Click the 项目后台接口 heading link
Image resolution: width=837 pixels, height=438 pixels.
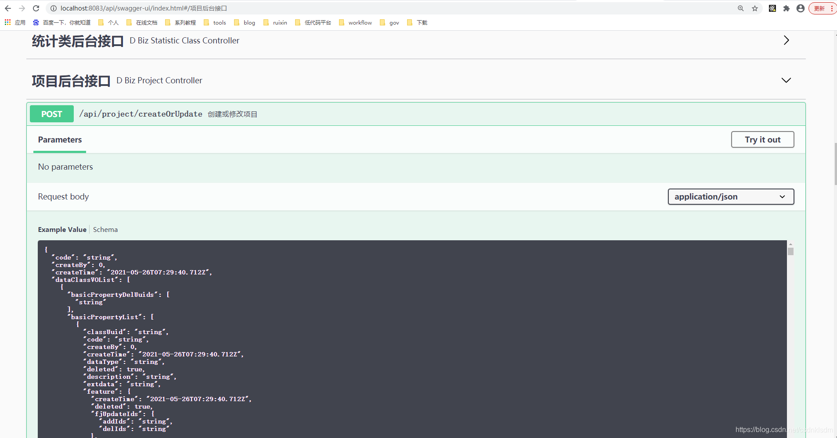[x=71, y=81]
